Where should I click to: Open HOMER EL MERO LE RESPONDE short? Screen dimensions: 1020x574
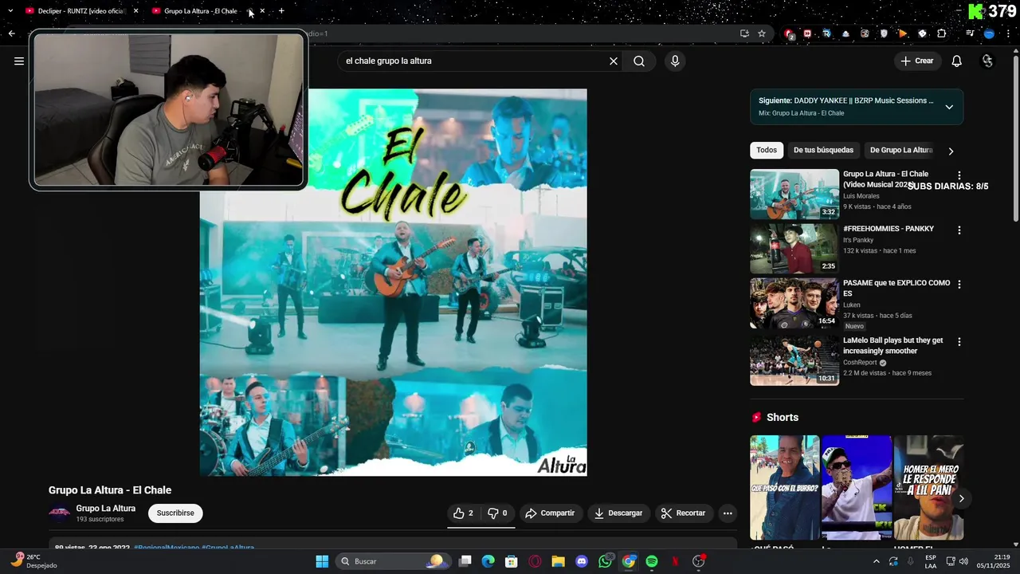click(x=928, y=488)
